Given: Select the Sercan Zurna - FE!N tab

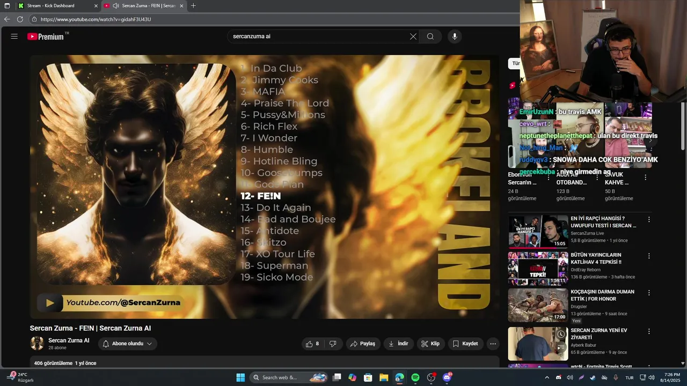Looking at the screenshot, I should [144, 6].
